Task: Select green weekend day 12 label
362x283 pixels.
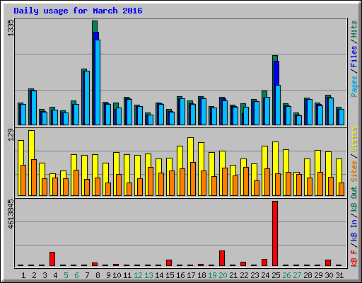Action: coord(138,275)
